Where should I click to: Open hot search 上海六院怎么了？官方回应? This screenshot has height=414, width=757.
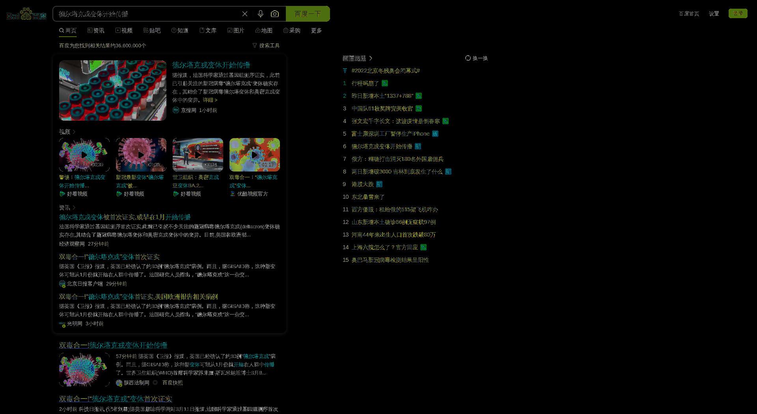[384, 247]
